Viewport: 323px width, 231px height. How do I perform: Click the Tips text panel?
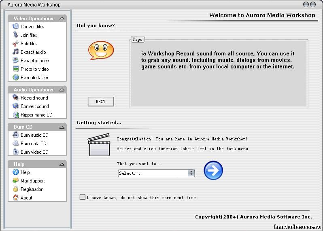[219, 74]
